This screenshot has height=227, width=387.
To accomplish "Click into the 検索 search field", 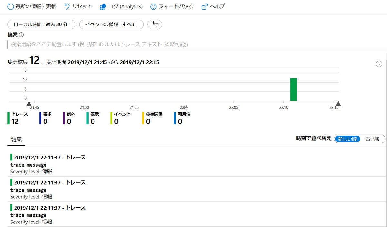I will point(197,44).
